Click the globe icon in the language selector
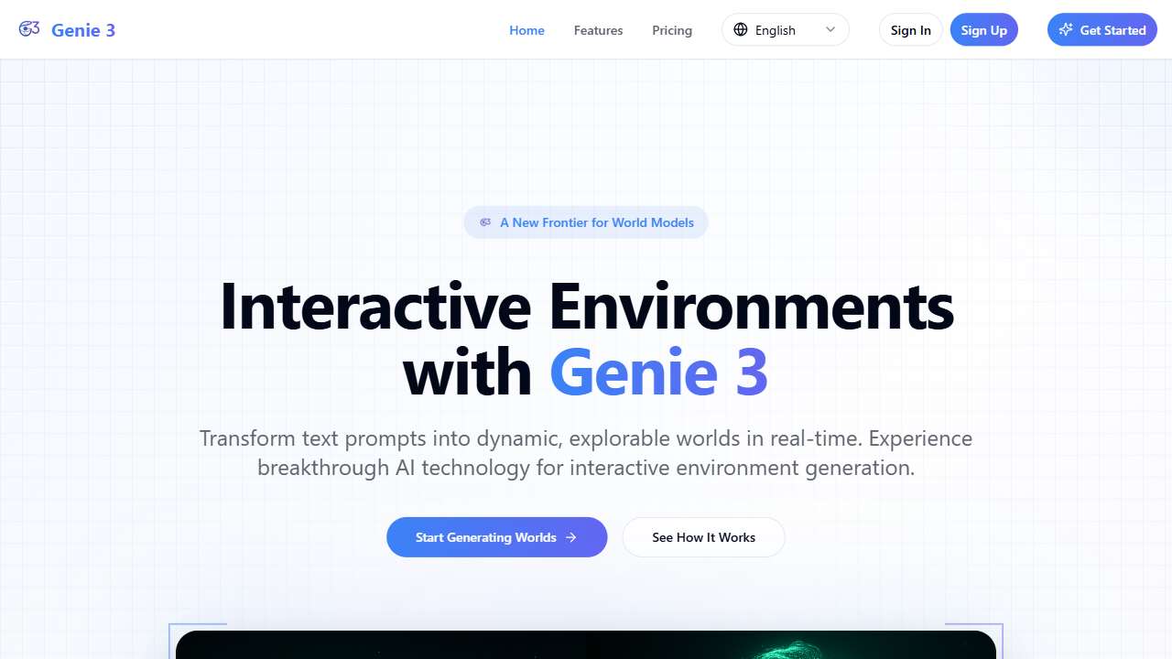This screenshot has height=659, width=1172. point(739,29)
